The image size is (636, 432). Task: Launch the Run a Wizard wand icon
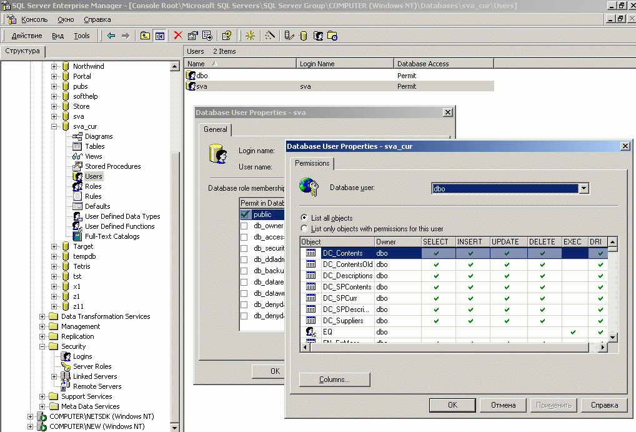(270, 36)
